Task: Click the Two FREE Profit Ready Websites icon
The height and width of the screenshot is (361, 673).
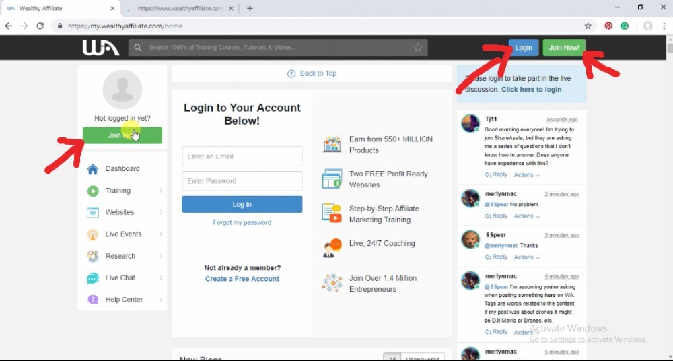Action: (x=332, y=178)
